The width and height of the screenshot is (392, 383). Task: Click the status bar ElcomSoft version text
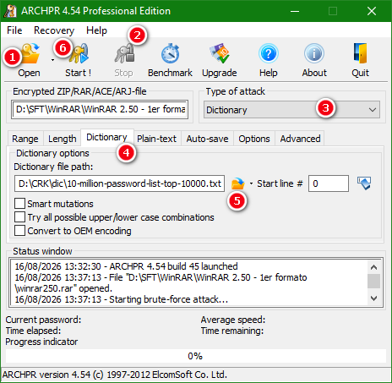coord(114,375)
